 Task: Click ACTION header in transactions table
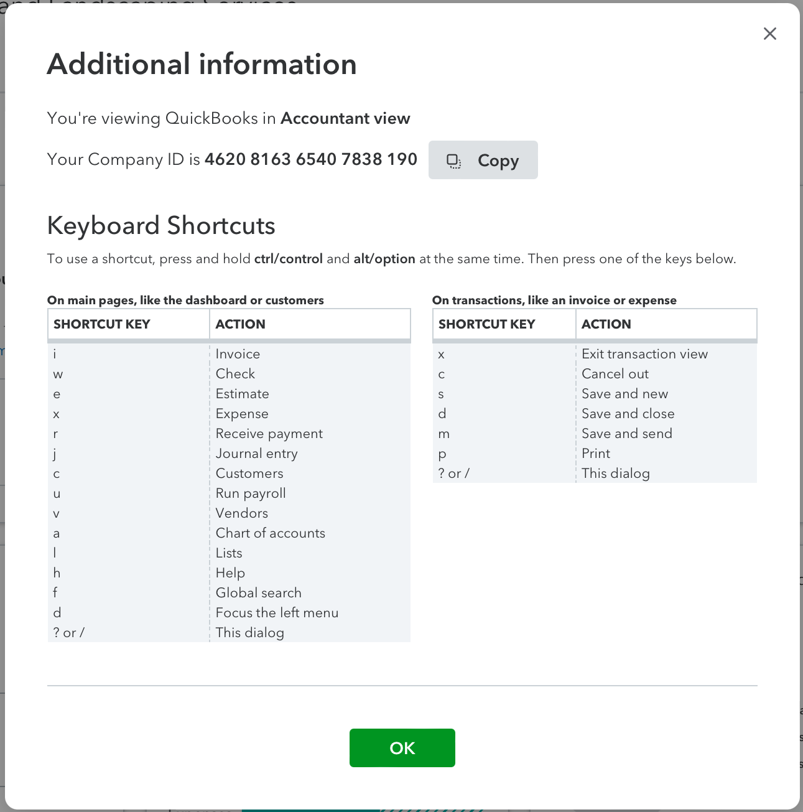tap(606, 324)
